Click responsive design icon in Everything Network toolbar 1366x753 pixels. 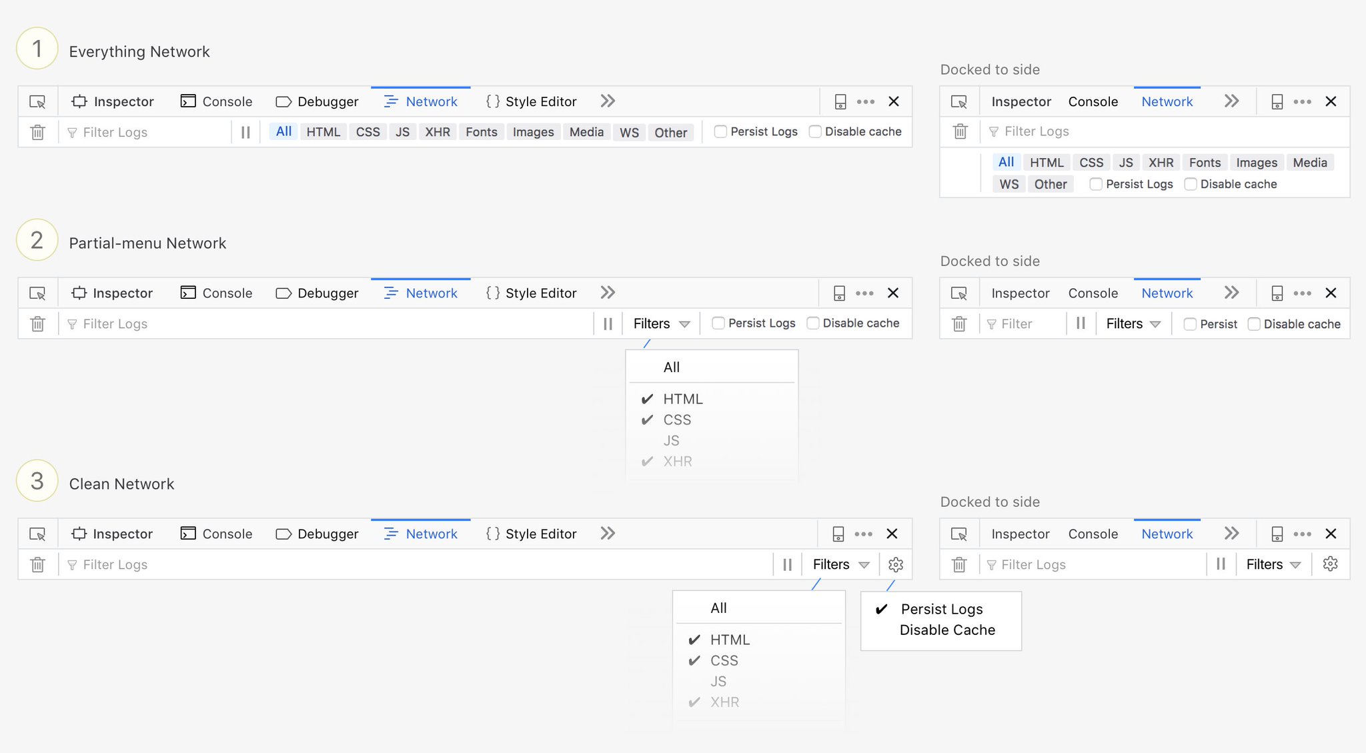click(840, 101)
